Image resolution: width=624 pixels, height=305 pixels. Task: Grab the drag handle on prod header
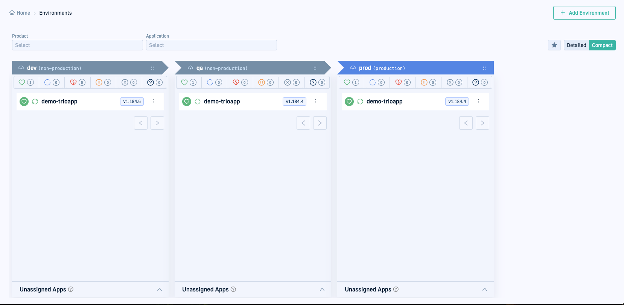pyautogui.click(x=484, y=68)
